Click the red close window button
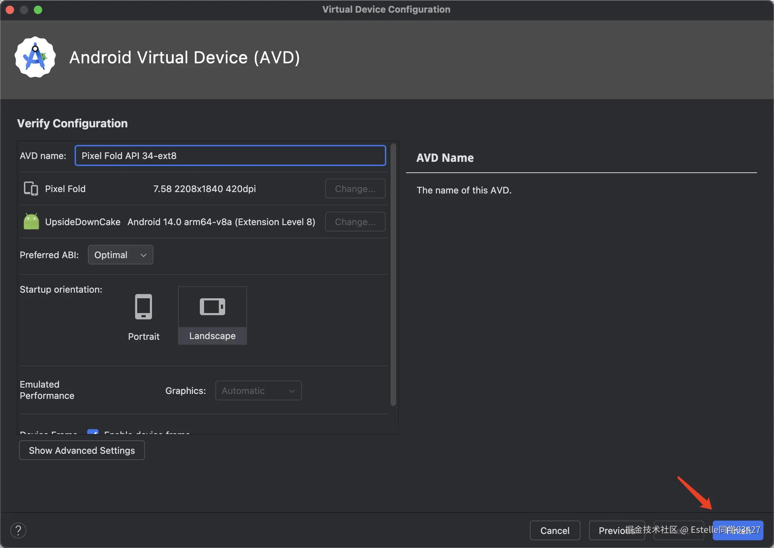Screen dimensions: 774x548 (x=10, y=10)
